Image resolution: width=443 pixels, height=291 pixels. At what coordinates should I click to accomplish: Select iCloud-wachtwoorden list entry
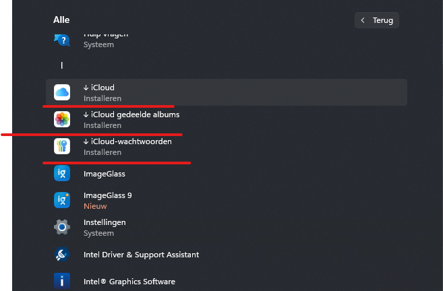[227, 146]
